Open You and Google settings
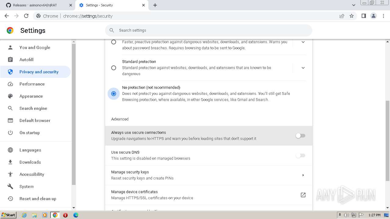This screenshot has width=390, height=219. pos(35,47)
